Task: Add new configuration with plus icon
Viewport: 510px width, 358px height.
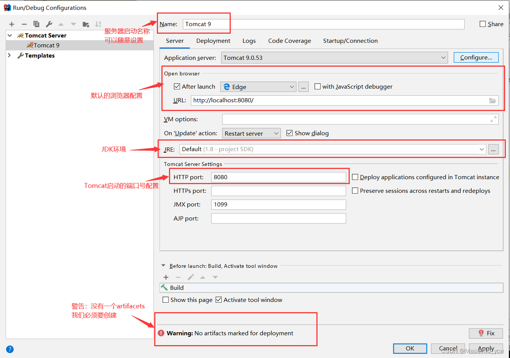Action: click(x=12, y=24)
